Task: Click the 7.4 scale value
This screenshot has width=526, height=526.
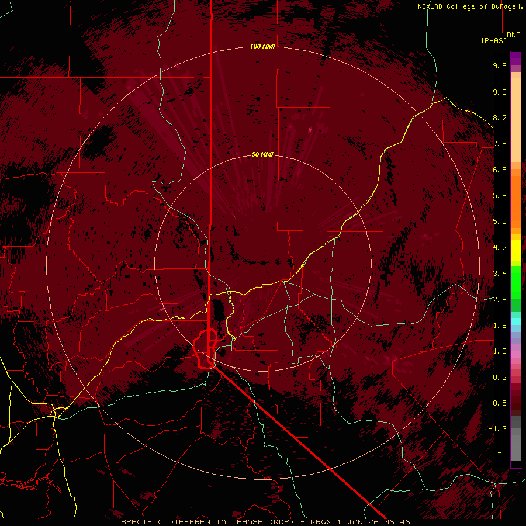Action: point(500,144)
